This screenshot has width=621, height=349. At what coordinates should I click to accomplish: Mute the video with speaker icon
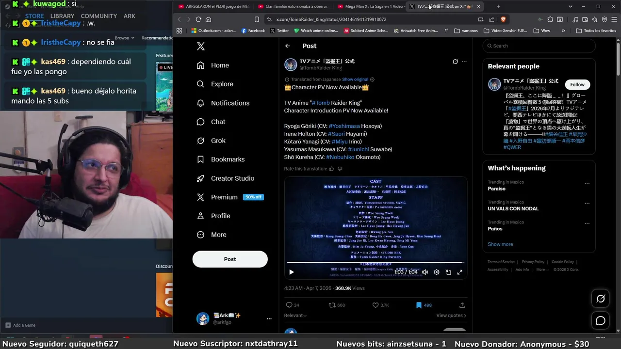point(425,272)
